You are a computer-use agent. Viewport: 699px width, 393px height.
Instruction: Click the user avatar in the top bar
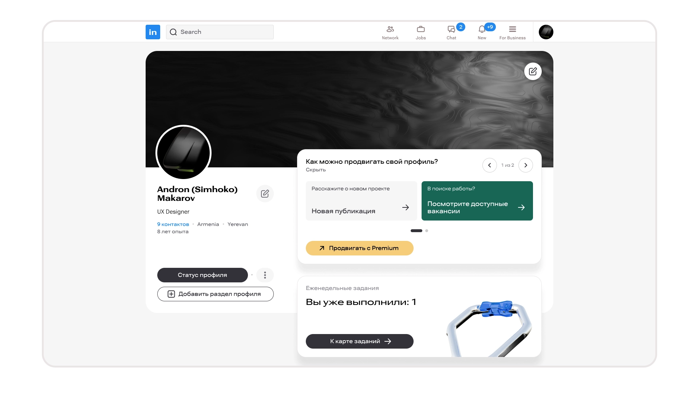546,32
